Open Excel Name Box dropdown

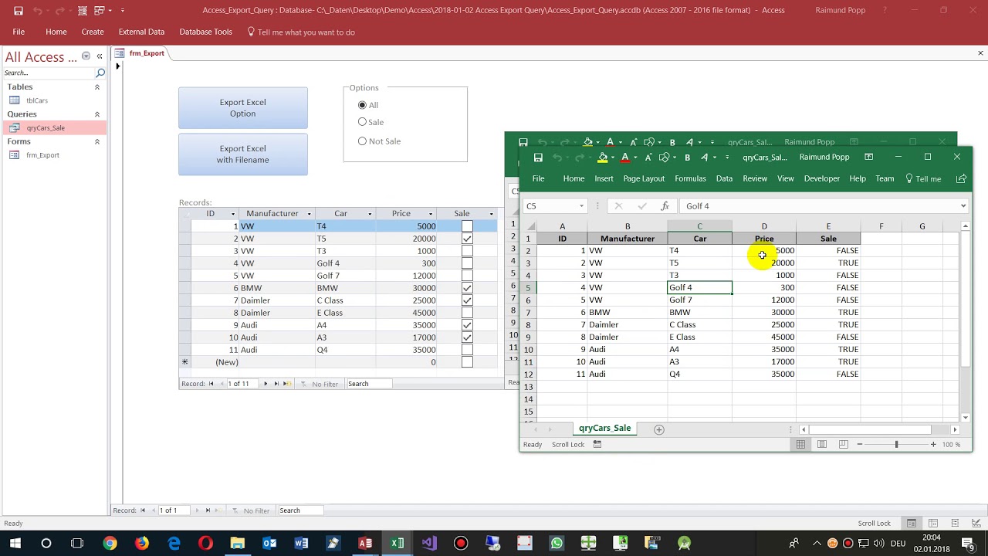[x=581, y=206]
